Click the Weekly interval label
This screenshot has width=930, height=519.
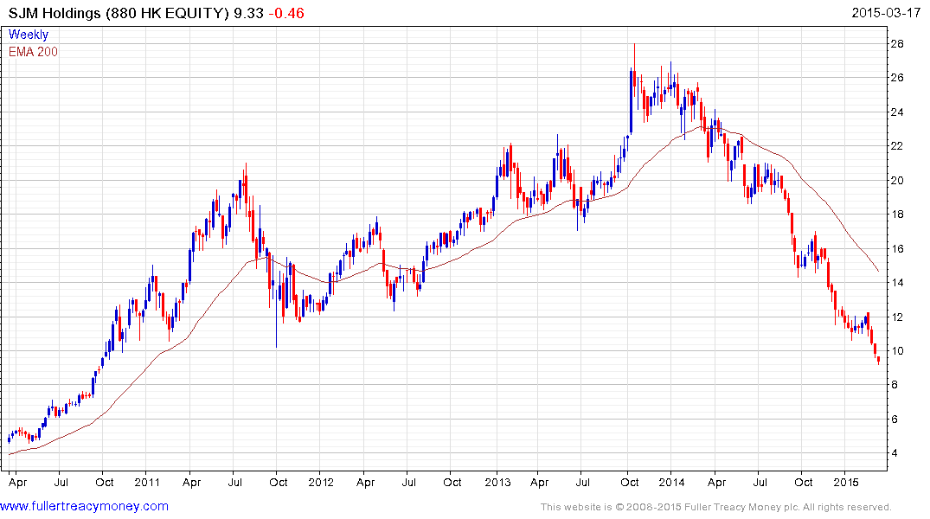(29, 35)
